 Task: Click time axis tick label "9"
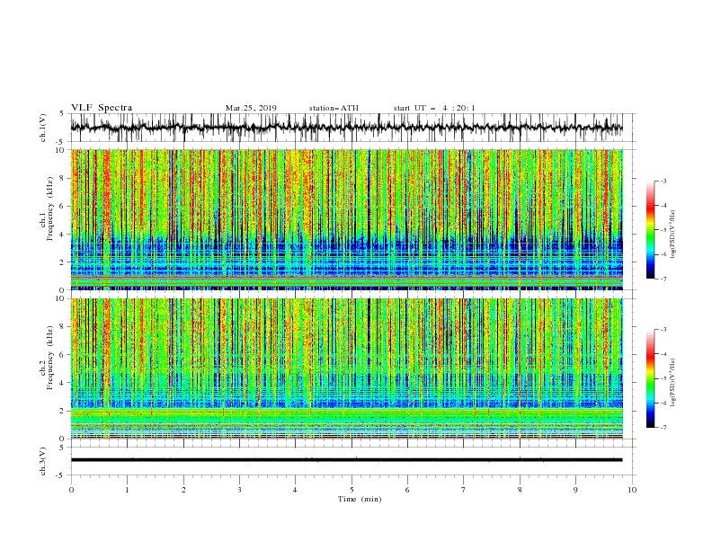[575, 490]
